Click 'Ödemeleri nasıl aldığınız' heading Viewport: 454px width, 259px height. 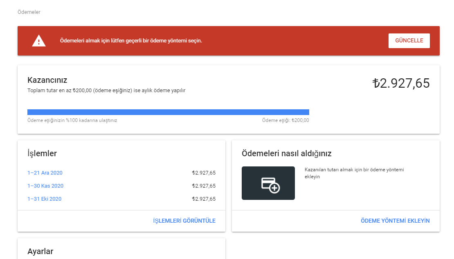pos(287,153)
